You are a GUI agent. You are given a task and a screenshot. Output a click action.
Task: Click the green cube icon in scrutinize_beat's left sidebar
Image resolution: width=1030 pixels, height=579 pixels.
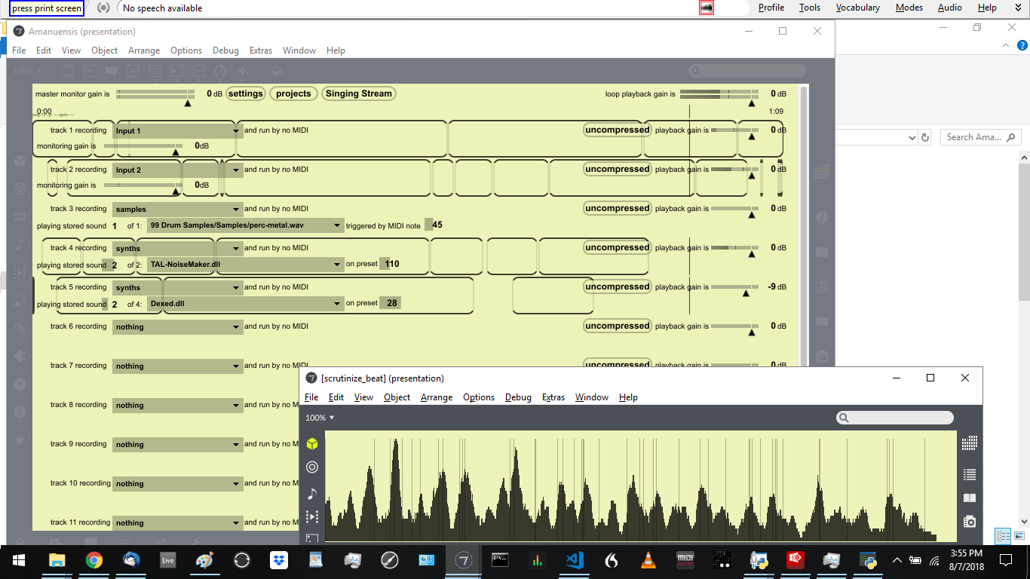click(313, 444)
